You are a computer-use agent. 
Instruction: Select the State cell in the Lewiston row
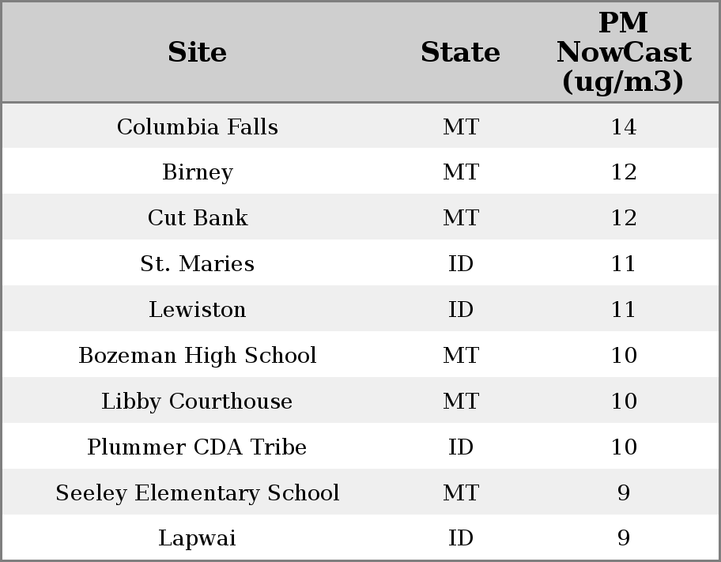tap(460, 310)
